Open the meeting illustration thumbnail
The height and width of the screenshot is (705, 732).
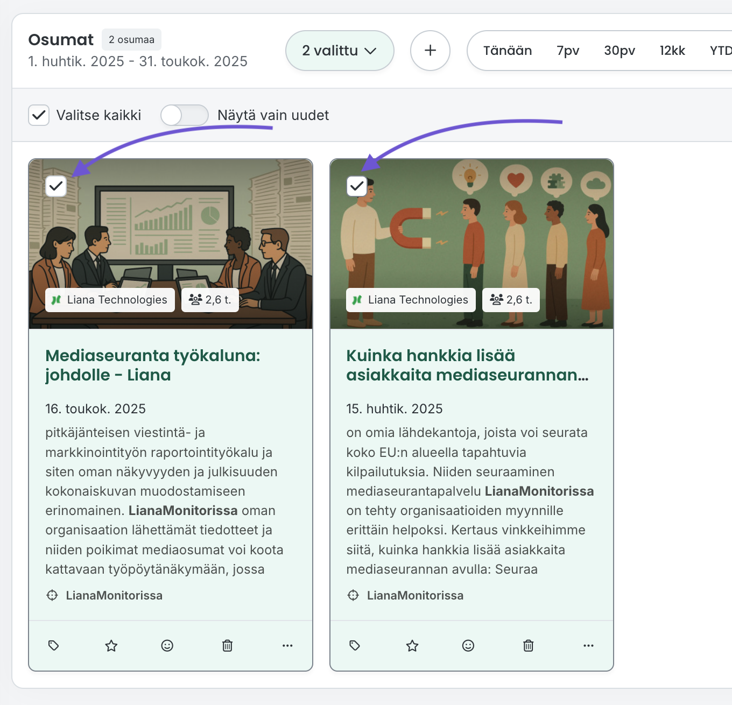tap(171, 244)
